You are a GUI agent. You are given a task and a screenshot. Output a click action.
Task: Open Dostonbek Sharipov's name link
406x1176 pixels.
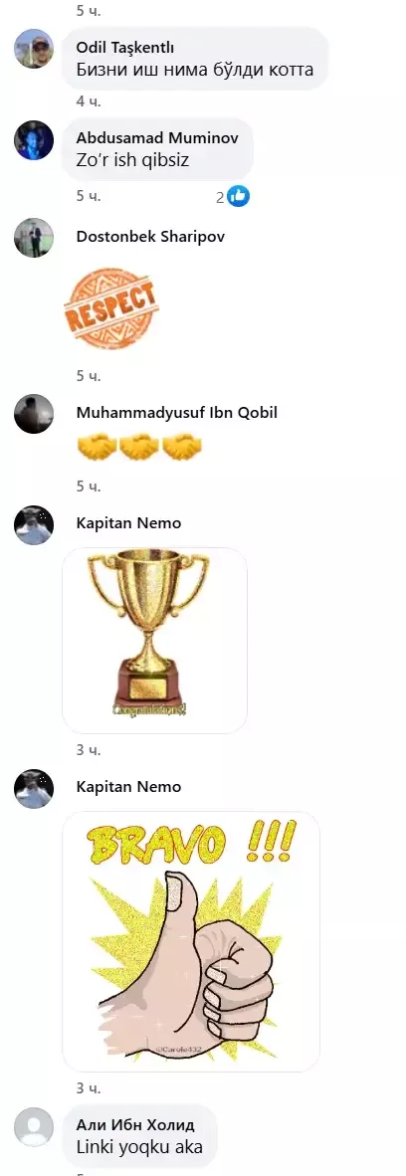(x=151, y=236)
